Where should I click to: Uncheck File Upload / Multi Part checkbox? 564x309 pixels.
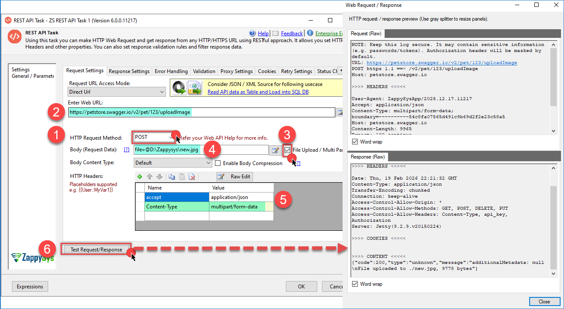click(x=287, y=150)
